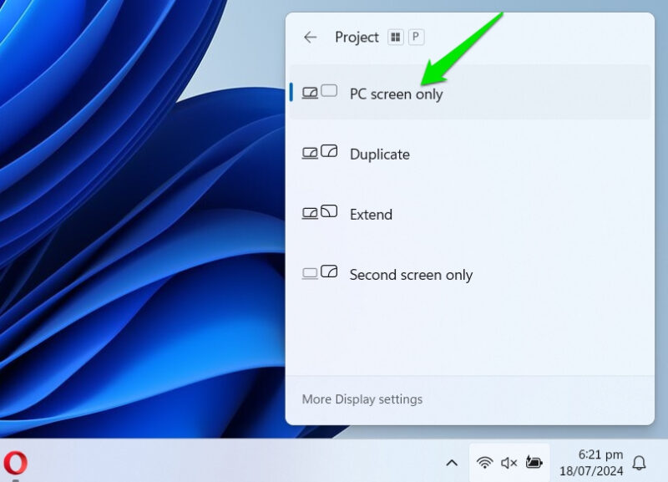668x482 pixels.
Task: Open the Wi-Fi network icon in system tray
Action: pos(485,462)
